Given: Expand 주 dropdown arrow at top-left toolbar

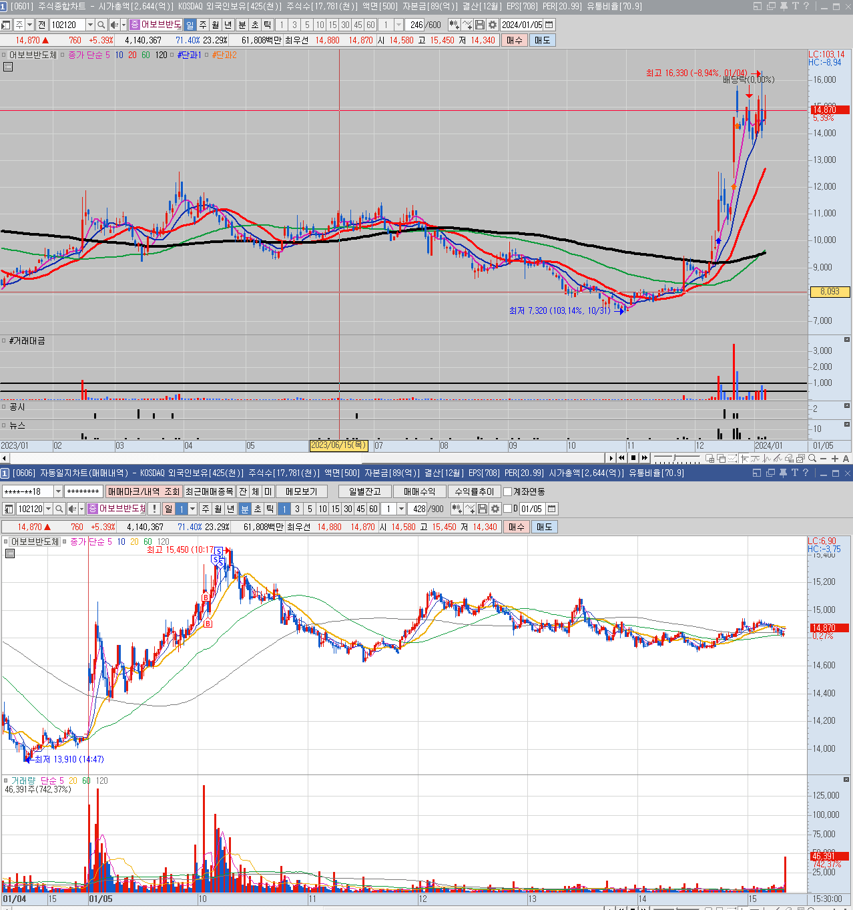Looking at the screenshot, I should (29, 25).
